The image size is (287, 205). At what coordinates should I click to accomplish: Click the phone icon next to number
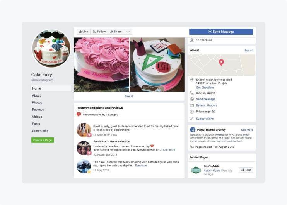[x=192, y=93]
